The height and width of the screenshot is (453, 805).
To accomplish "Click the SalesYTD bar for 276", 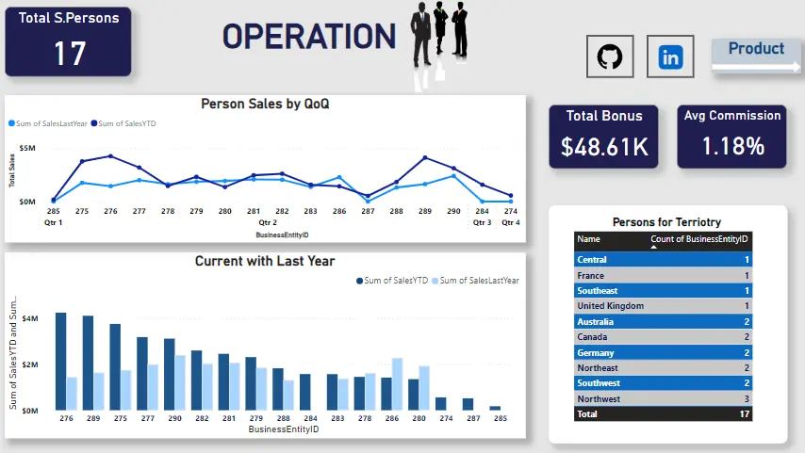I will coord(60,361).
